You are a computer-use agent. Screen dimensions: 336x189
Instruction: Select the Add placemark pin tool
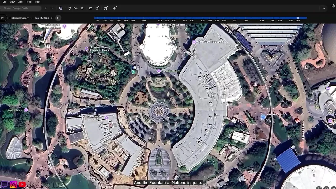pos(69,8)
